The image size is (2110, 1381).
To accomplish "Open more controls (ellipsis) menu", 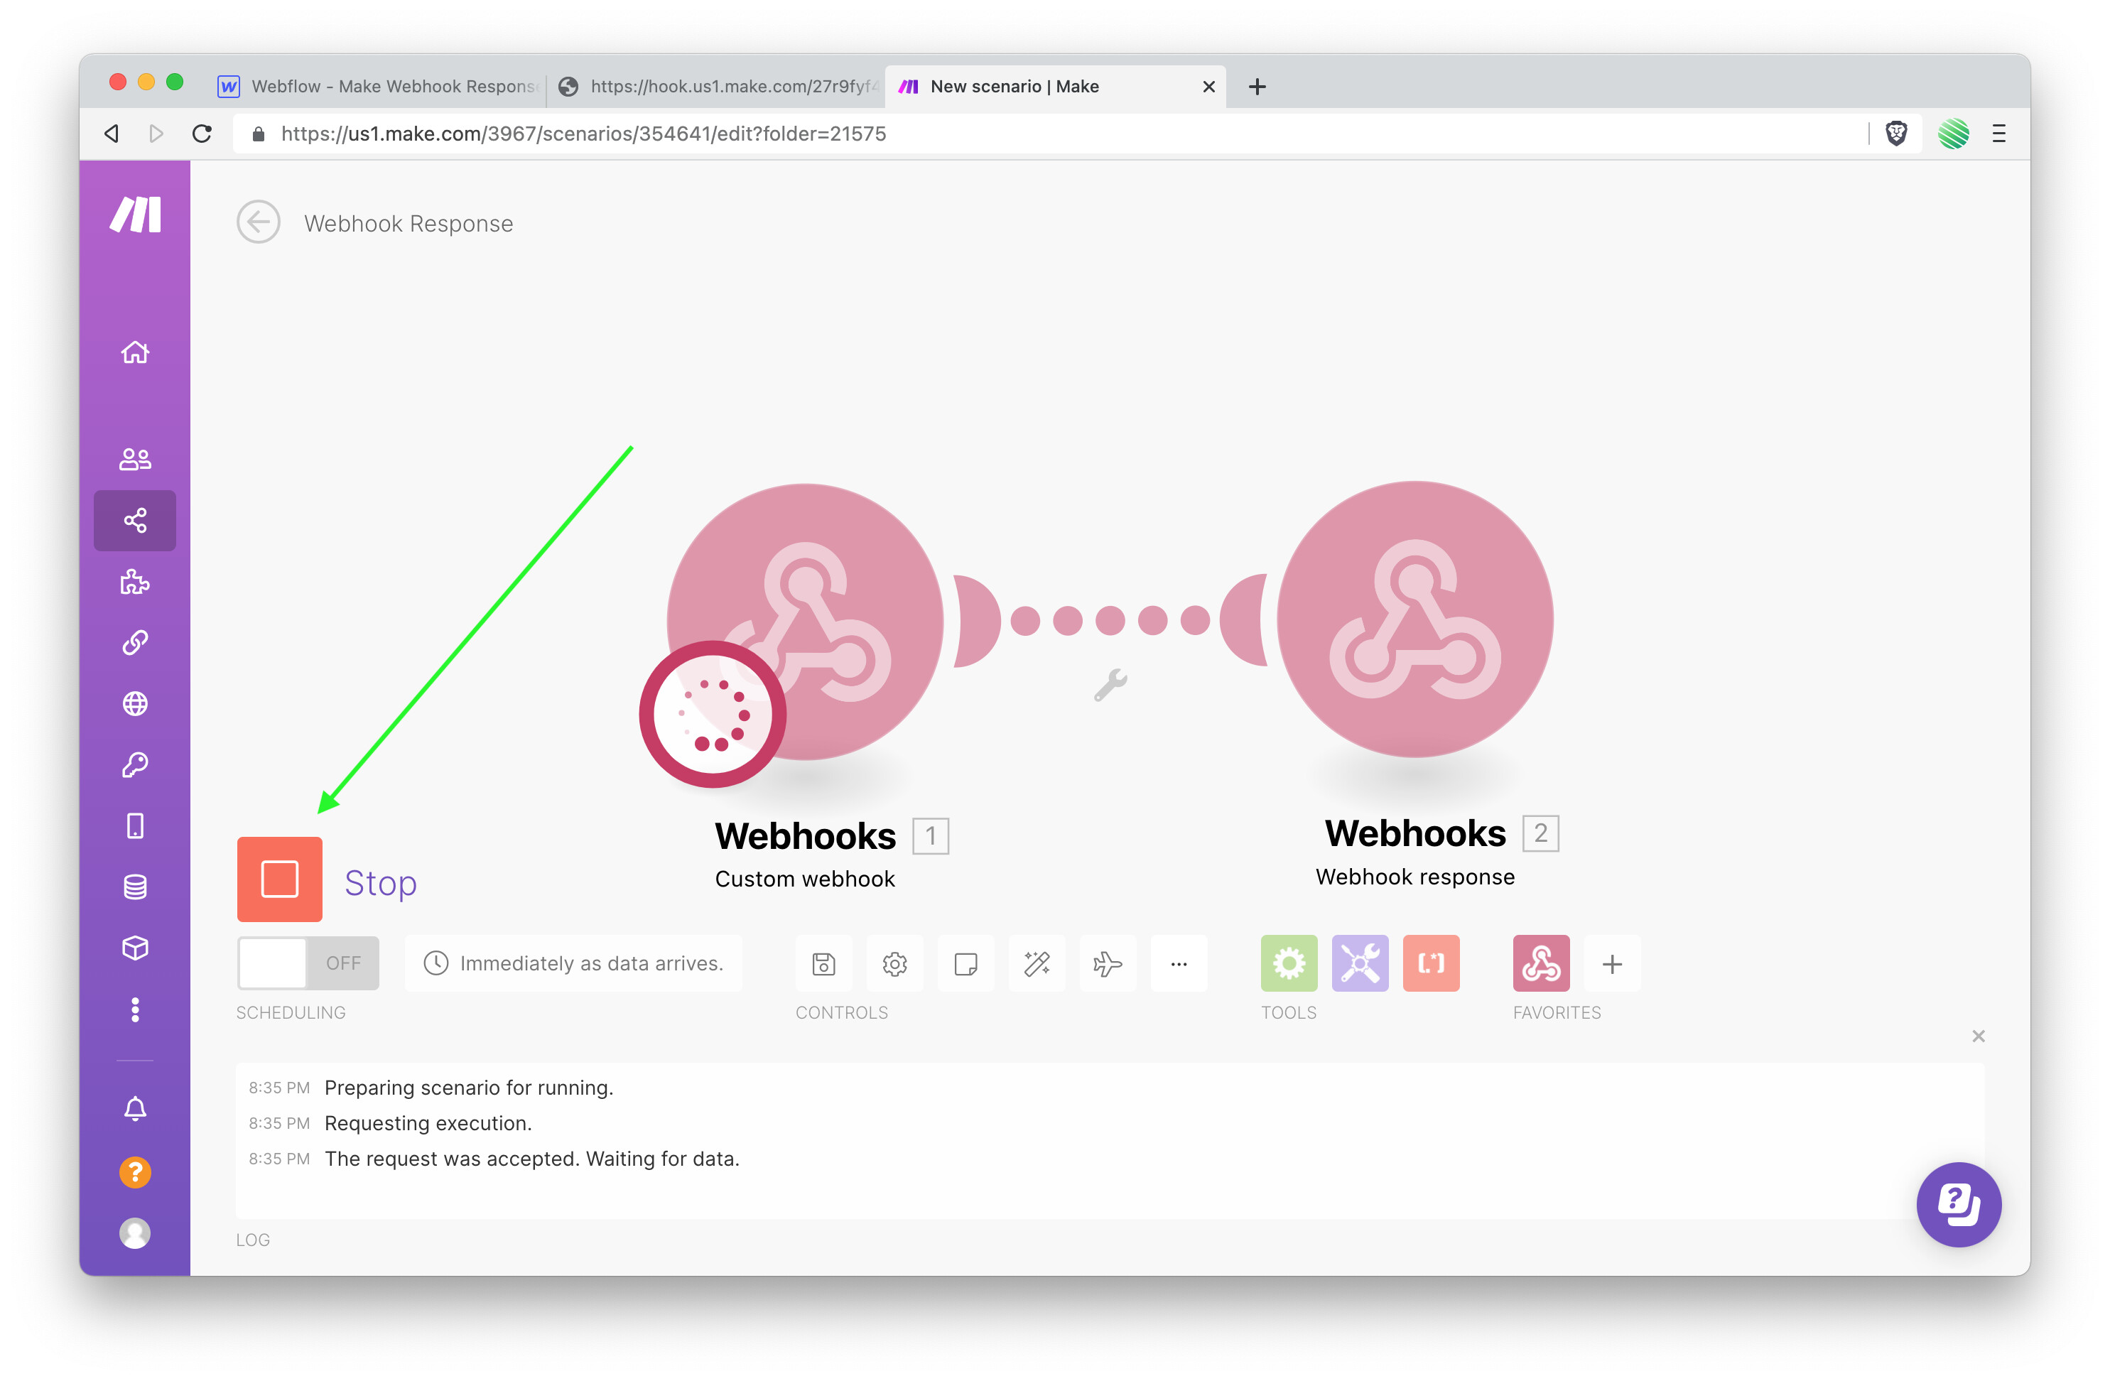I will click(x=1178, y=963).
